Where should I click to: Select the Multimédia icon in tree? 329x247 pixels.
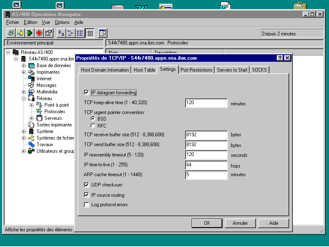point(31,92)
